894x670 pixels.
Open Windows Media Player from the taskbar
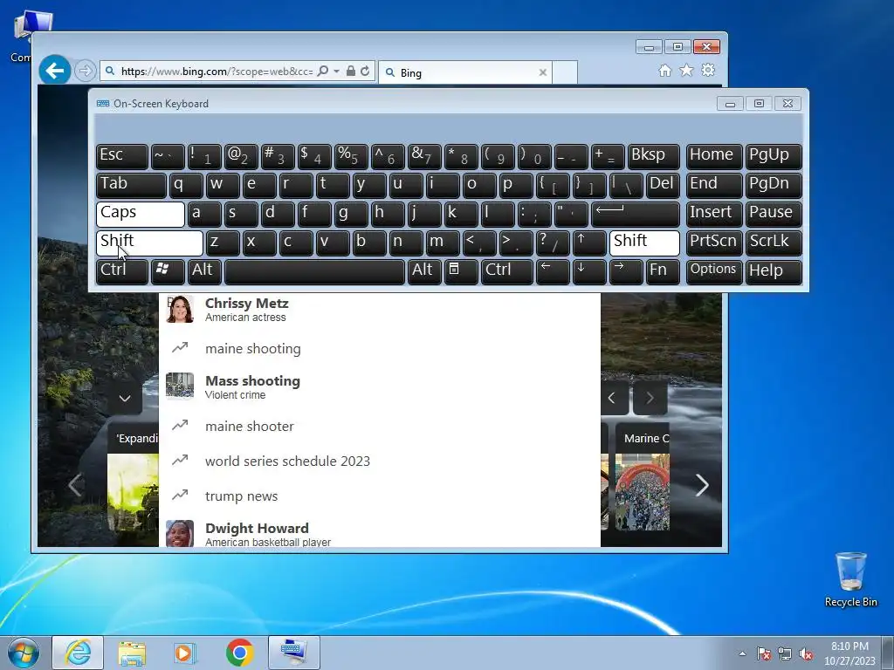click(185, 653)
